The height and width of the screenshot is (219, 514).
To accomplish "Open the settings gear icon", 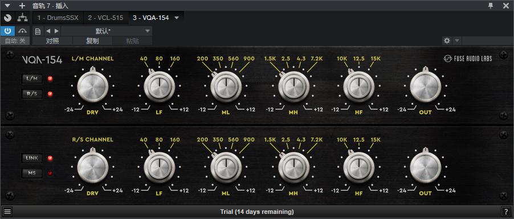I will (x=447, y=40).
